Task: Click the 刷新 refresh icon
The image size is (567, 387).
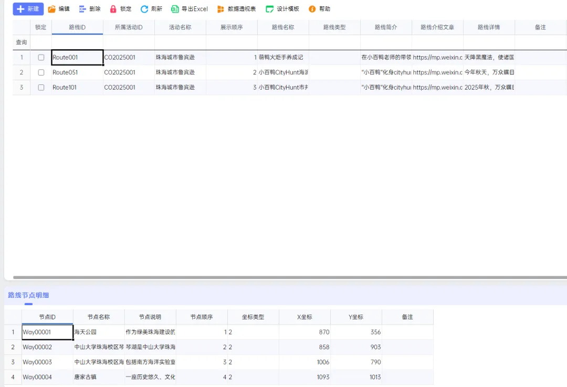Action: (x=144, y=9)
